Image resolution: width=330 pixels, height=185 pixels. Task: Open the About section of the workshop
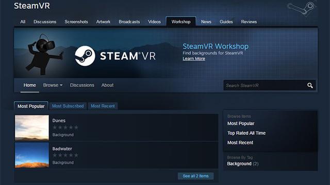coord(107,85)
